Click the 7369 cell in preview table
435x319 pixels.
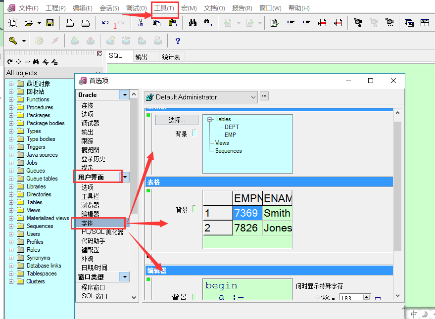tap(247, 213)
